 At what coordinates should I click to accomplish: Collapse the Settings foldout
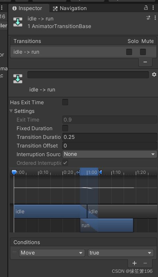[x=11, y=111]
